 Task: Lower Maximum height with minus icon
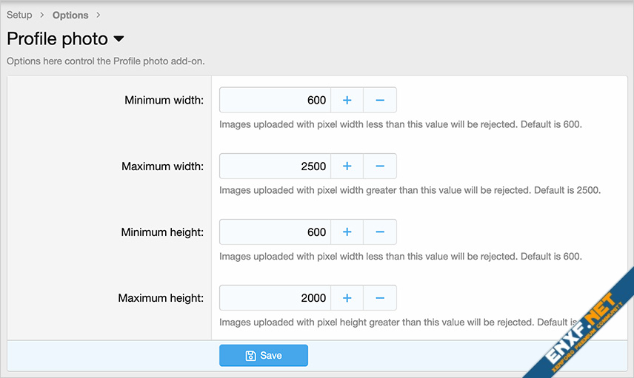pyautogui.click(x=380, y=298)
